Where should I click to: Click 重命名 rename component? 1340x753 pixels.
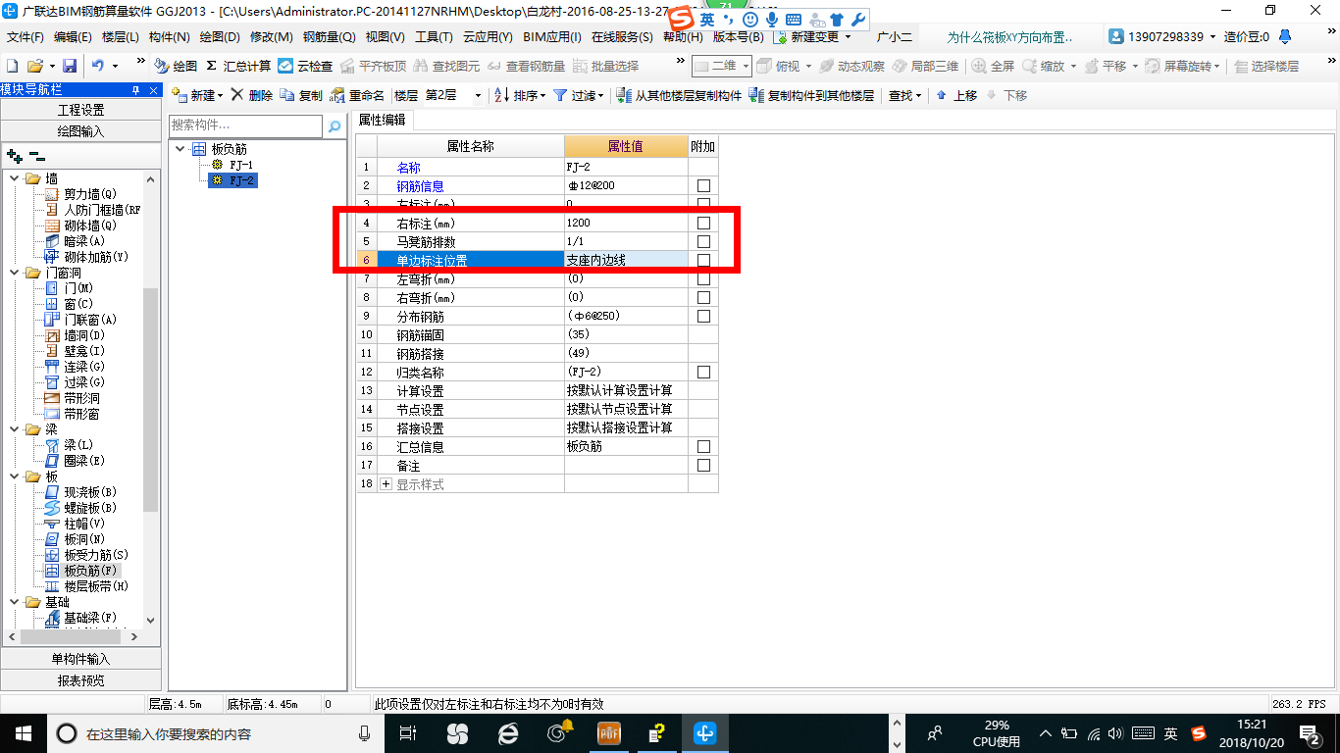(x=357, y=95)
